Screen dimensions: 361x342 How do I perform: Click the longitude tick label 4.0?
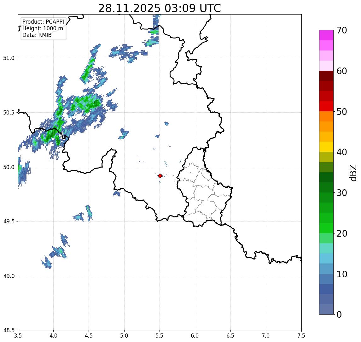[53, 336]
